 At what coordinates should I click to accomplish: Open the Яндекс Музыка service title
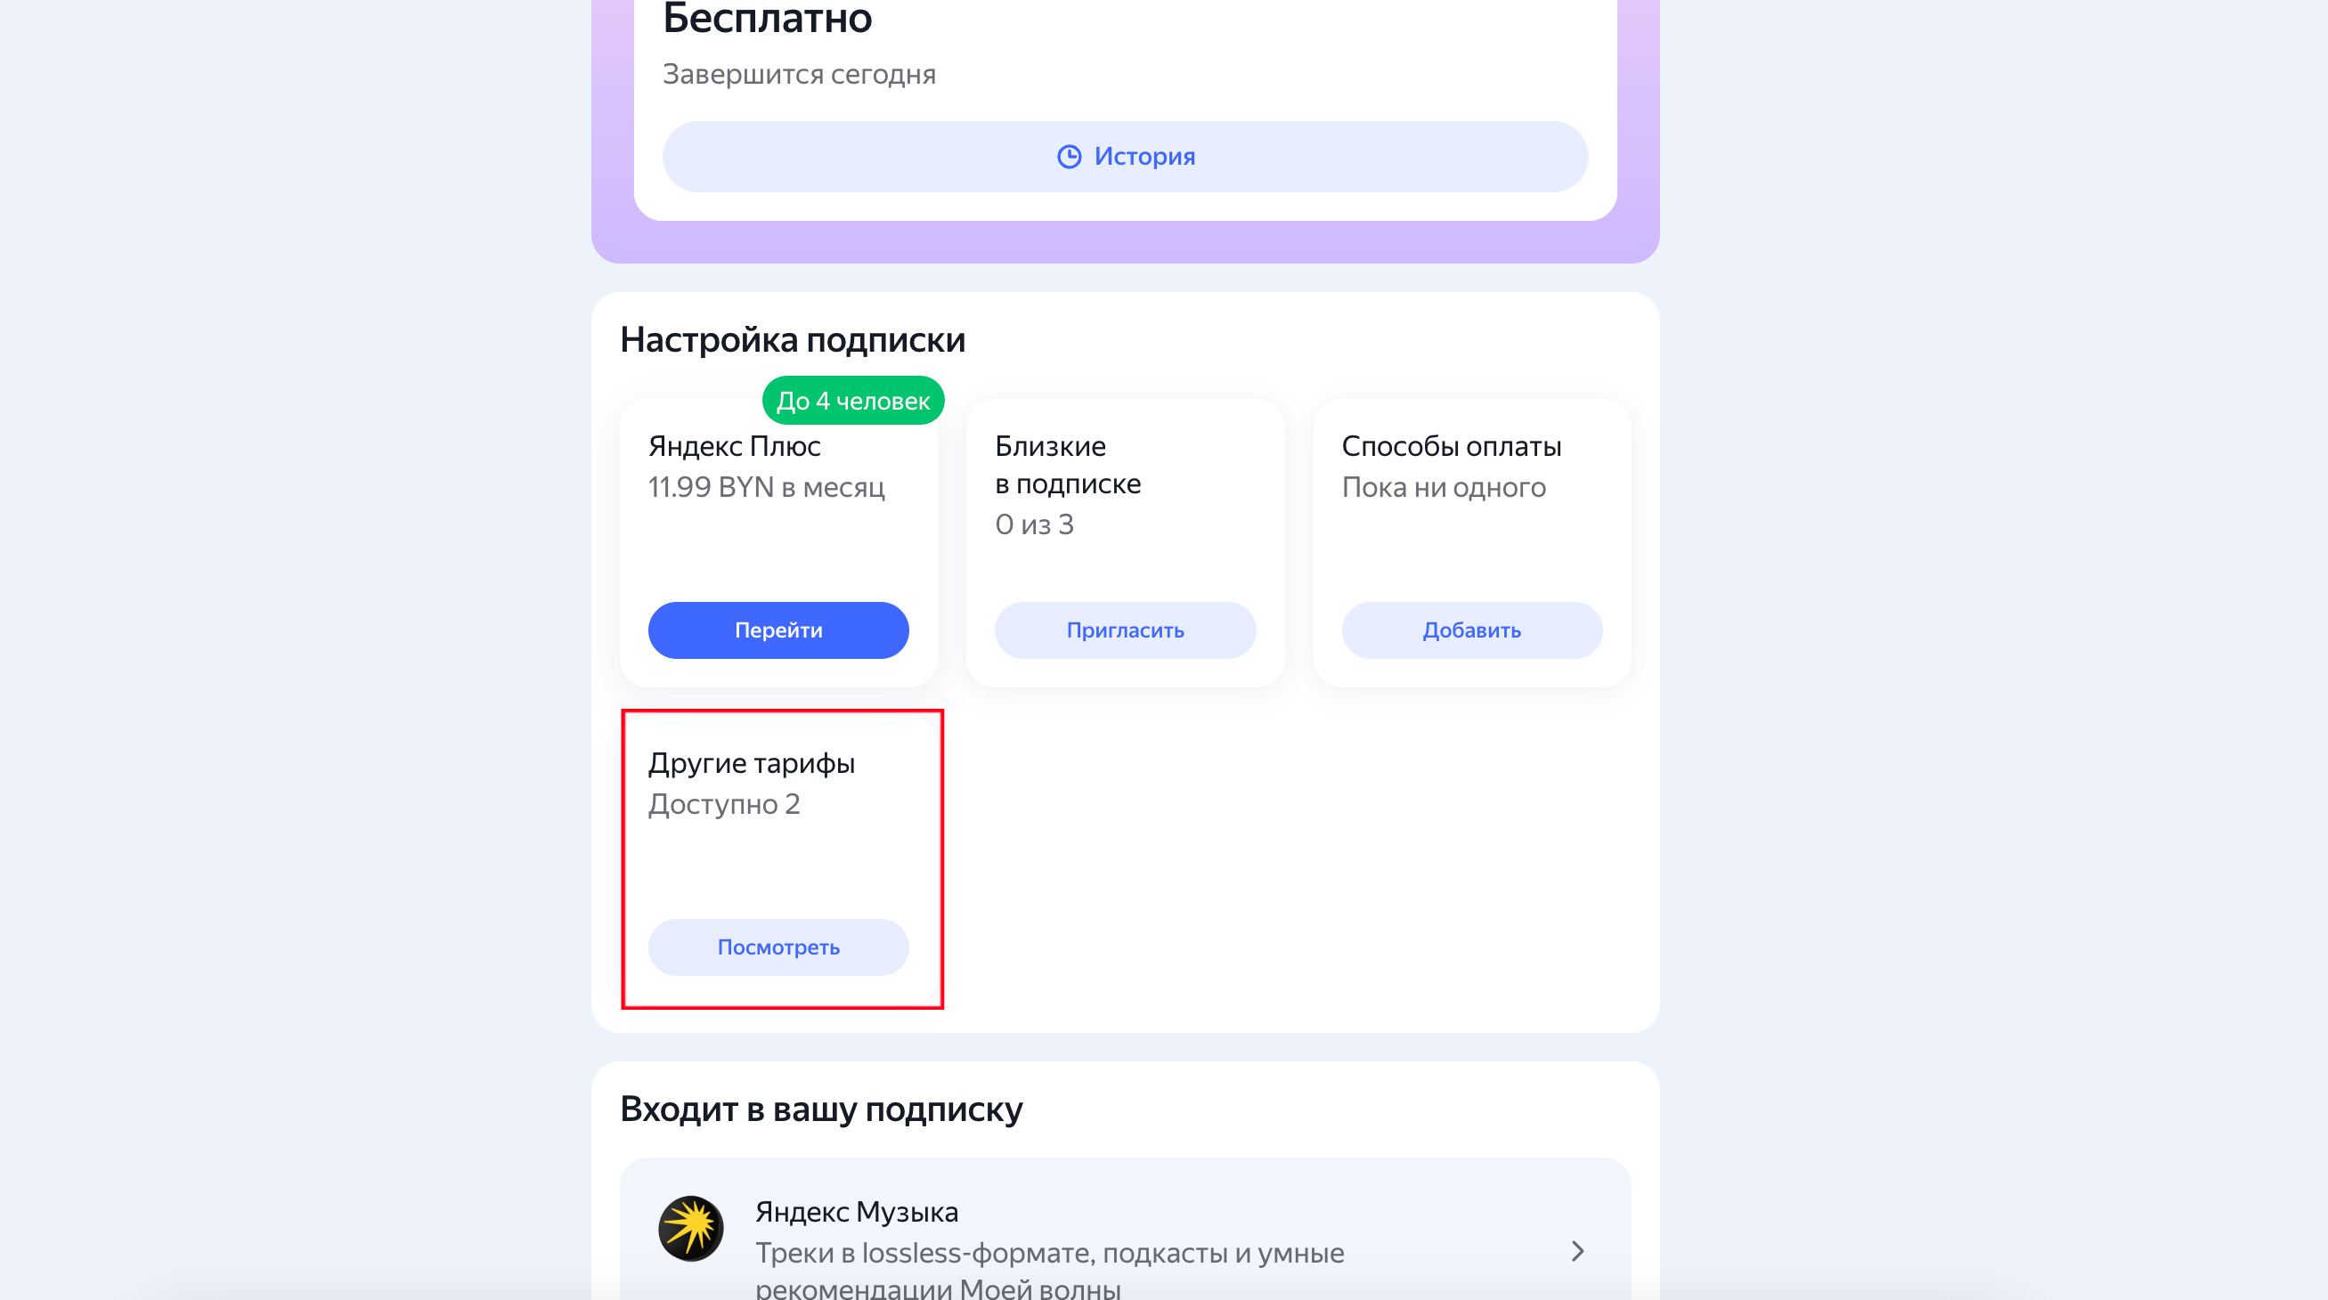point(856,1212)
